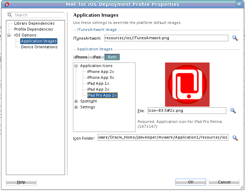The width and height of the screenshot is (245, 191).
Task: Select iPad Pro App 2x icon entry
Action: [102, 95]
